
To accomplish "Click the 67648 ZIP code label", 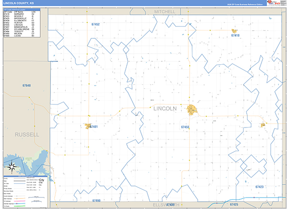I will [x=26, y=85].
